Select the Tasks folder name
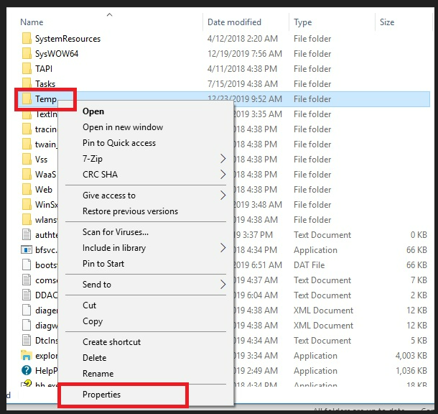 click(45, 84)
